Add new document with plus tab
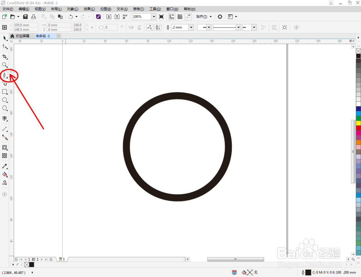This screenshot has width=361, height=277. pos(58,36)
